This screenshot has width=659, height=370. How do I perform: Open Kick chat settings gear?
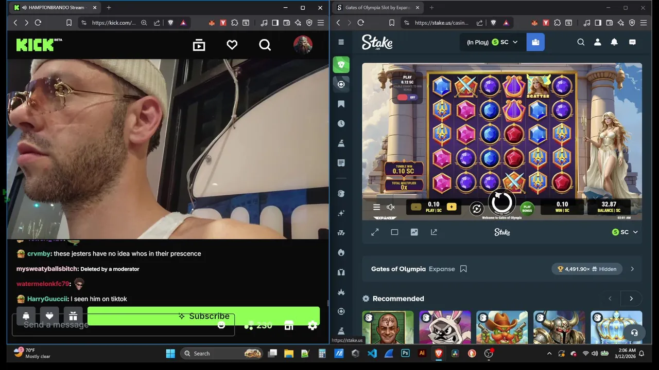[x=313, y=325]
